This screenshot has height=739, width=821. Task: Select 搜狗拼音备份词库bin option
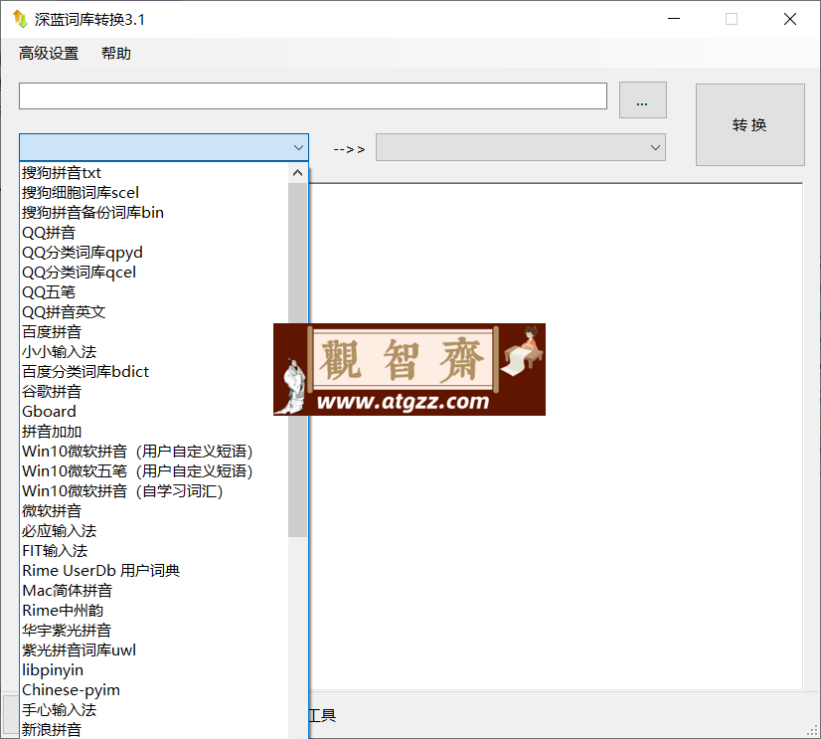pos(154,212)
